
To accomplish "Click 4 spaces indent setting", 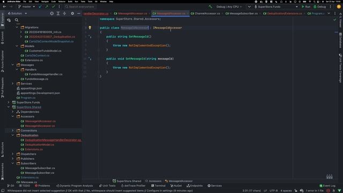I will (286, 191).
